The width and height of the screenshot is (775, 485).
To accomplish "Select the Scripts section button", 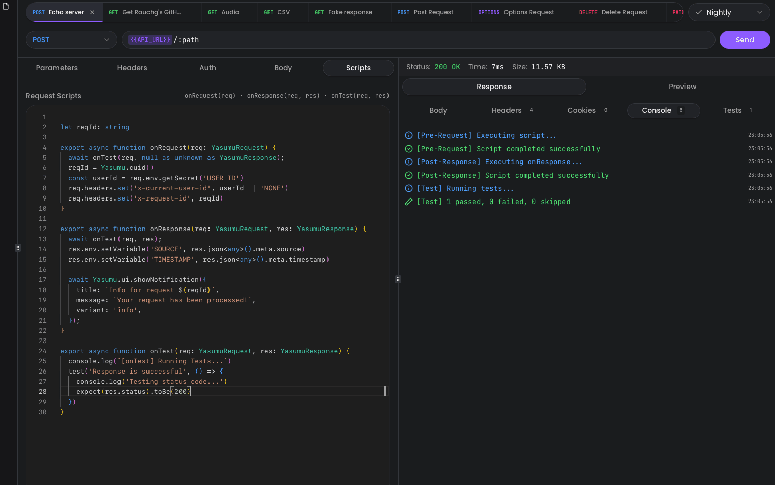I will (x=358, y=67).
